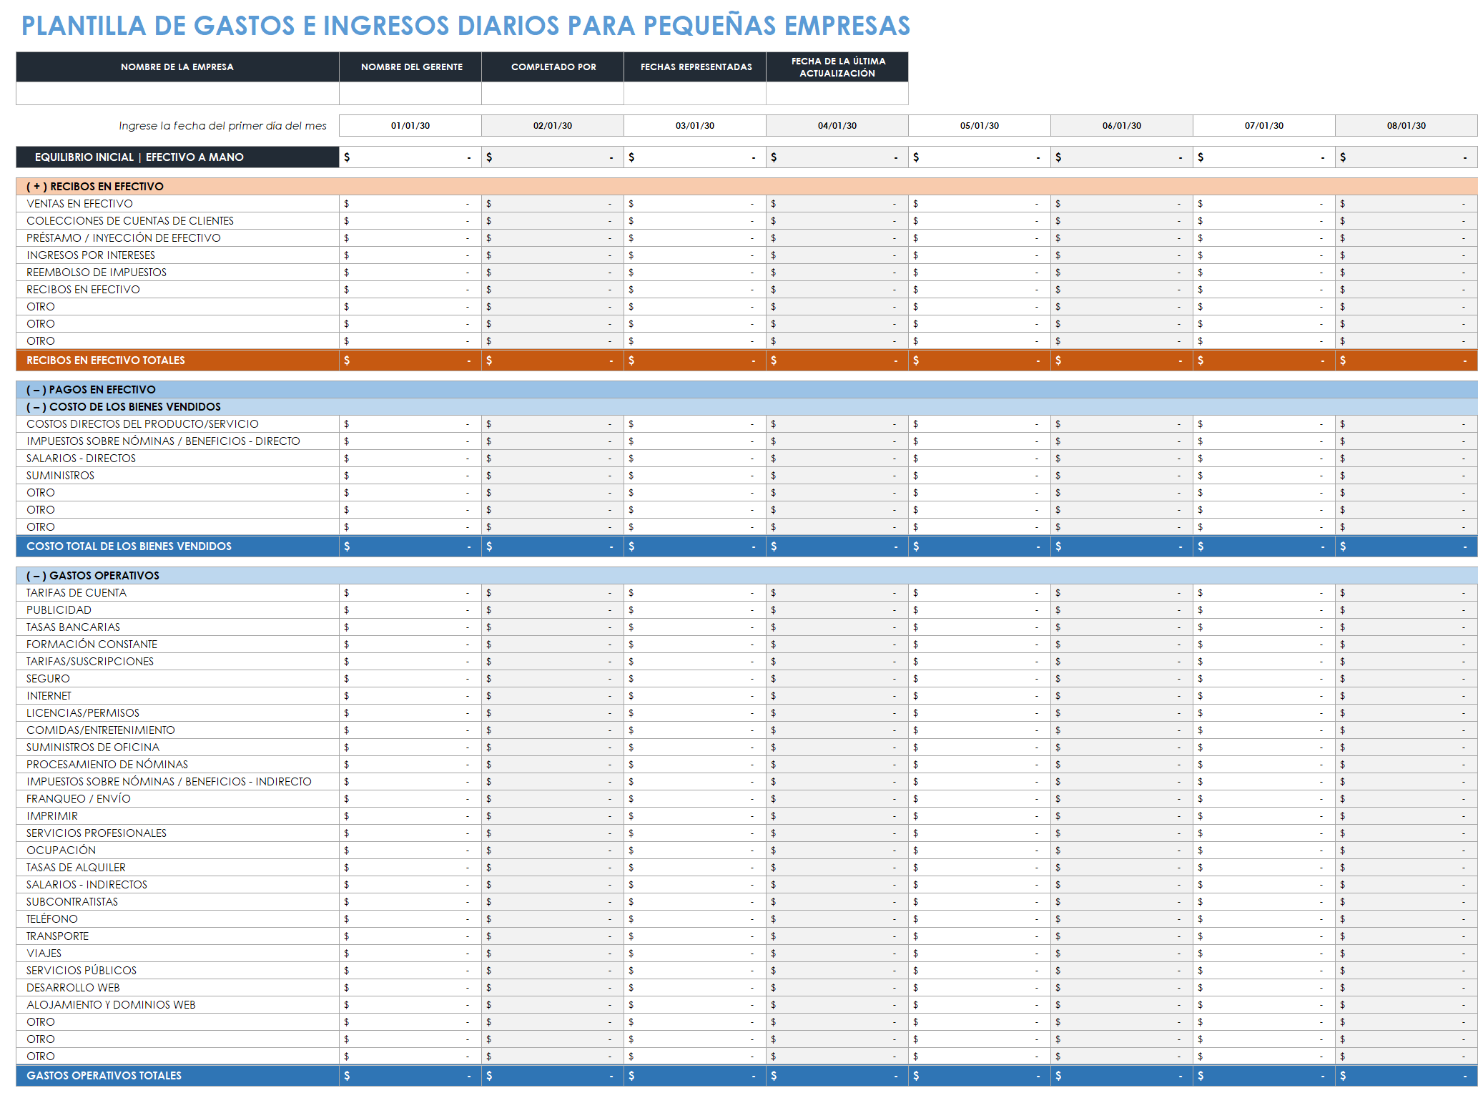The height and width of the screenshot is (1093, 1478).
Task: Click the PUBLICIDAD amount cell under 08/01/30
Action: pos(1406,610)
